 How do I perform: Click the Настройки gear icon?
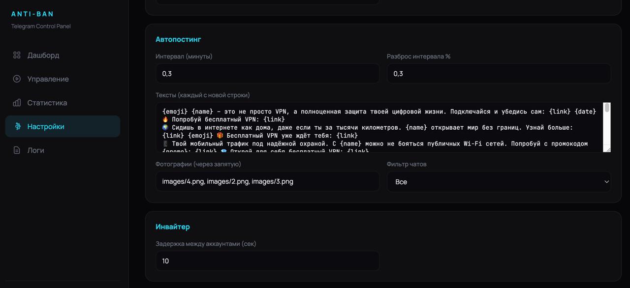[x=17, y=126]
